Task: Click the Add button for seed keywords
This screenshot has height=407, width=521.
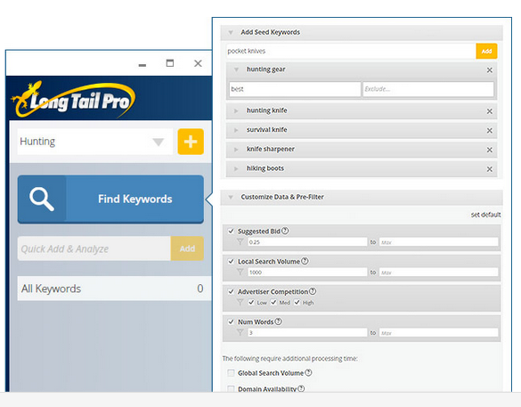Action: [486, 51]
